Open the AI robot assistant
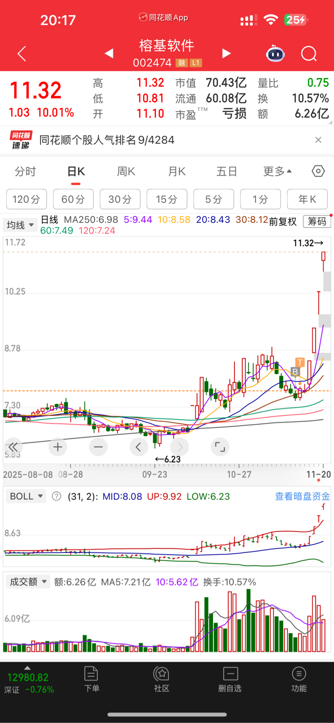This screenshot has height=723, width=334. [275, 54]
